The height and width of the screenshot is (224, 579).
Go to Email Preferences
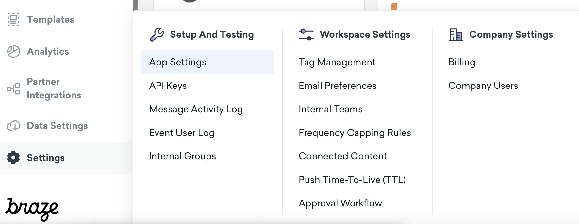(338, 86)
